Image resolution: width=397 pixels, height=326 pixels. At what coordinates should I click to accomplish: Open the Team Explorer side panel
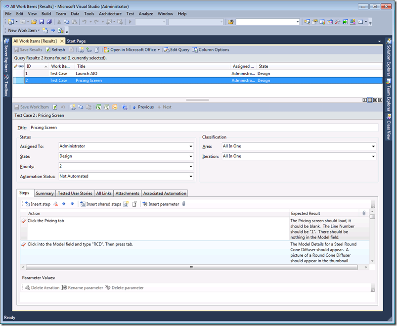pyautogui.click(x=389, y=95)
